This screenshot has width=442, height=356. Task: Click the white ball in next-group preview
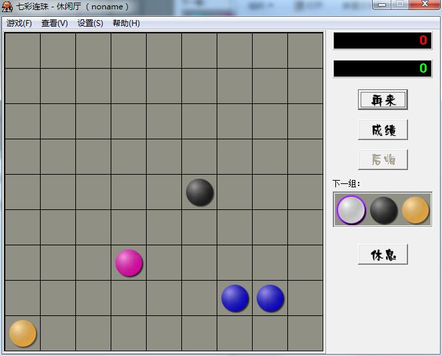pos(351,210)
